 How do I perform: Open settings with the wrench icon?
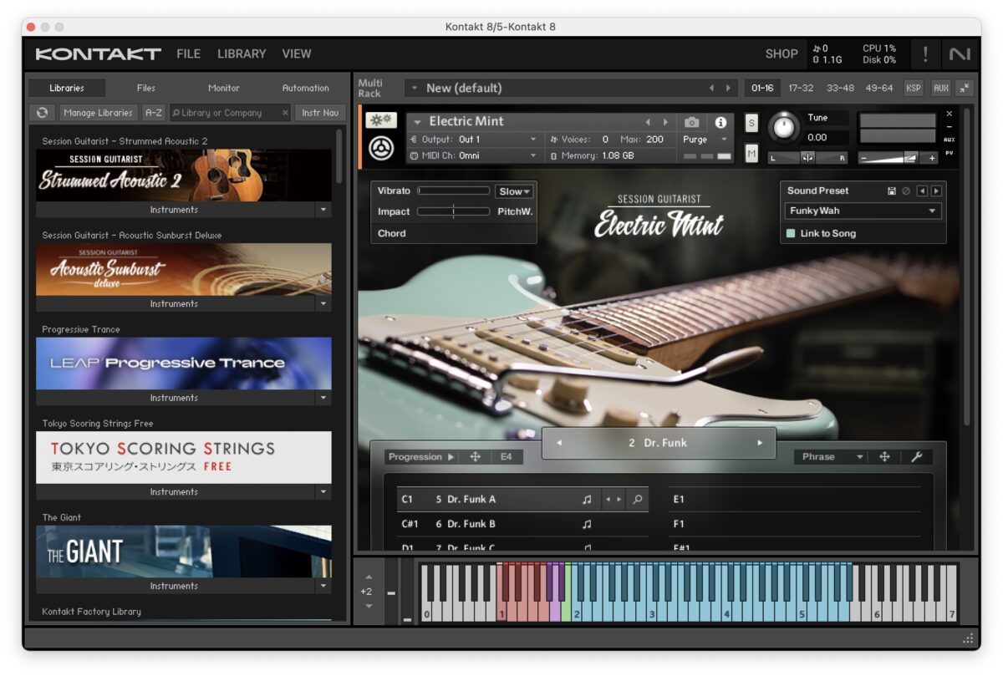click(916, 457)
